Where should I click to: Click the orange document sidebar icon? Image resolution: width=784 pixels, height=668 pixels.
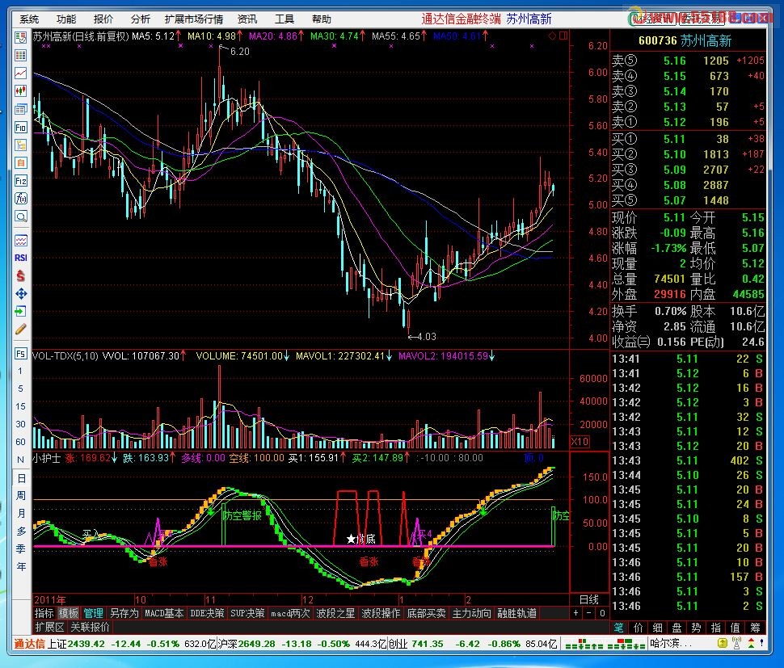[x=20, y=163]
